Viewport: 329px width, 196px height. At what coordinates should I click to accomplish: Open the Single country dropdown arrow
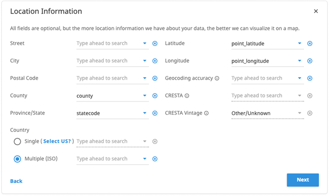(145, 142)
